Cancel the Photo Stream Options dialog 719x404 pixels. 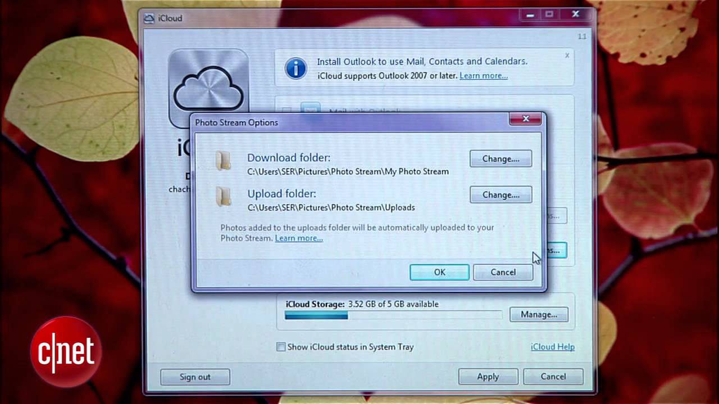click(x=503, y=272)
